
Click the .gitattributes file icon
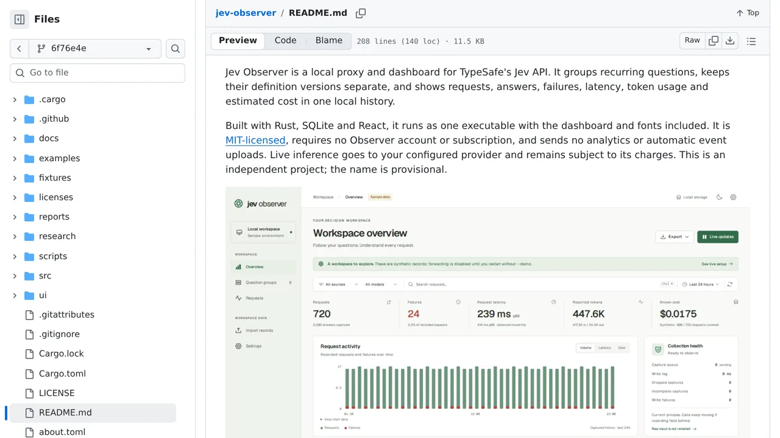tap(29, 315)
